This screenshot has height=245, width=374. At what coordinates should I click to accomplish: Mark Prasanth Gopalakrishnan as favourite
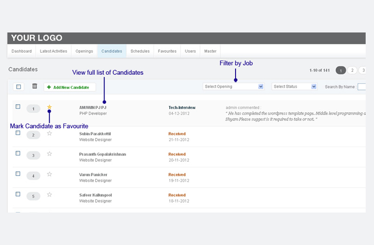coord(49,154)
